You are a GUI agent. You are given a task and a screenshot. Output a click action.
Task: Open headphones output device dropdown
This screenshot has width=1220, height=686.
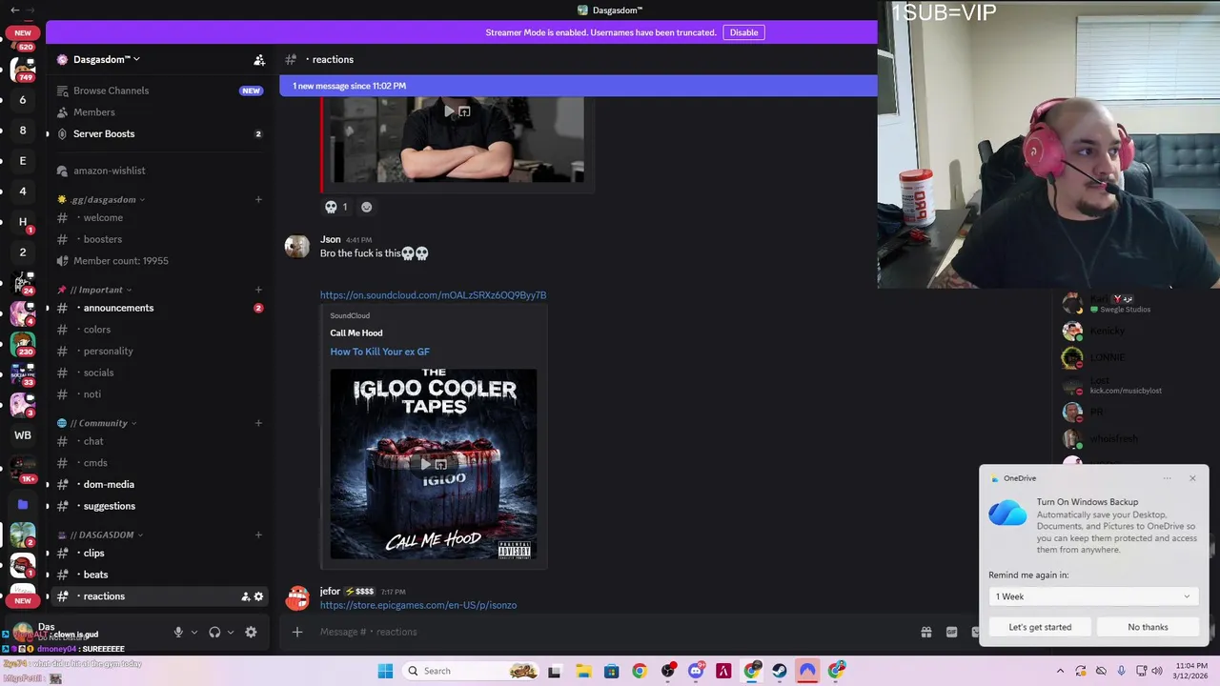230,632
